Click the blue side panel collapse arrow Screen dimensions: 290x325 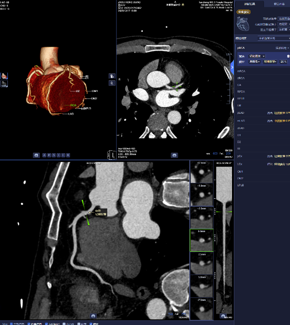pos(232,67)
